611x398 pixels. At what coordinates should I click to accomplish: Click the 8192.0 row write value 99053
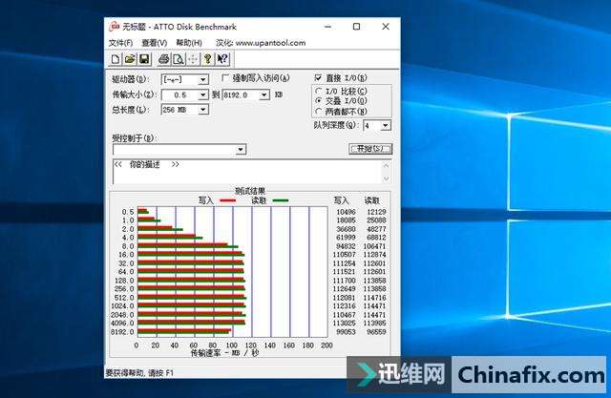[x=346, y=332]
